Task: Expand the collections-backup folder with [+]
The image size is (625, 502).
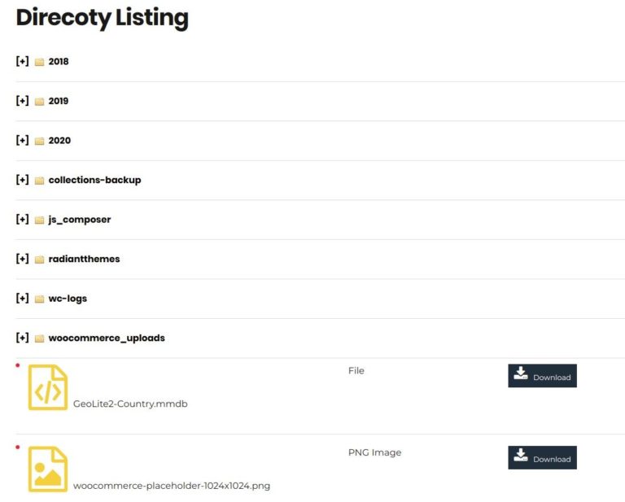Action: click(x=22, y=180)
